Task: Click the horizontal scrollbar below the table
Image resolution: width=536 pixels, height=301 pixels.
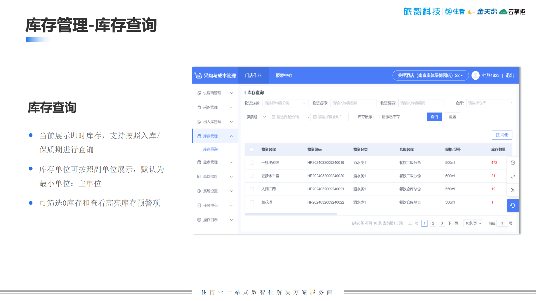Action: pyautogui.click(x=291, y=214)
